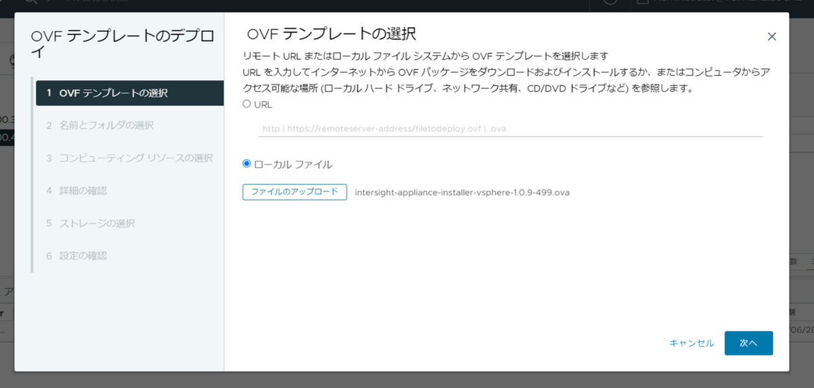Click the 次へ button
814x388 pixels.
pos(748,343)
